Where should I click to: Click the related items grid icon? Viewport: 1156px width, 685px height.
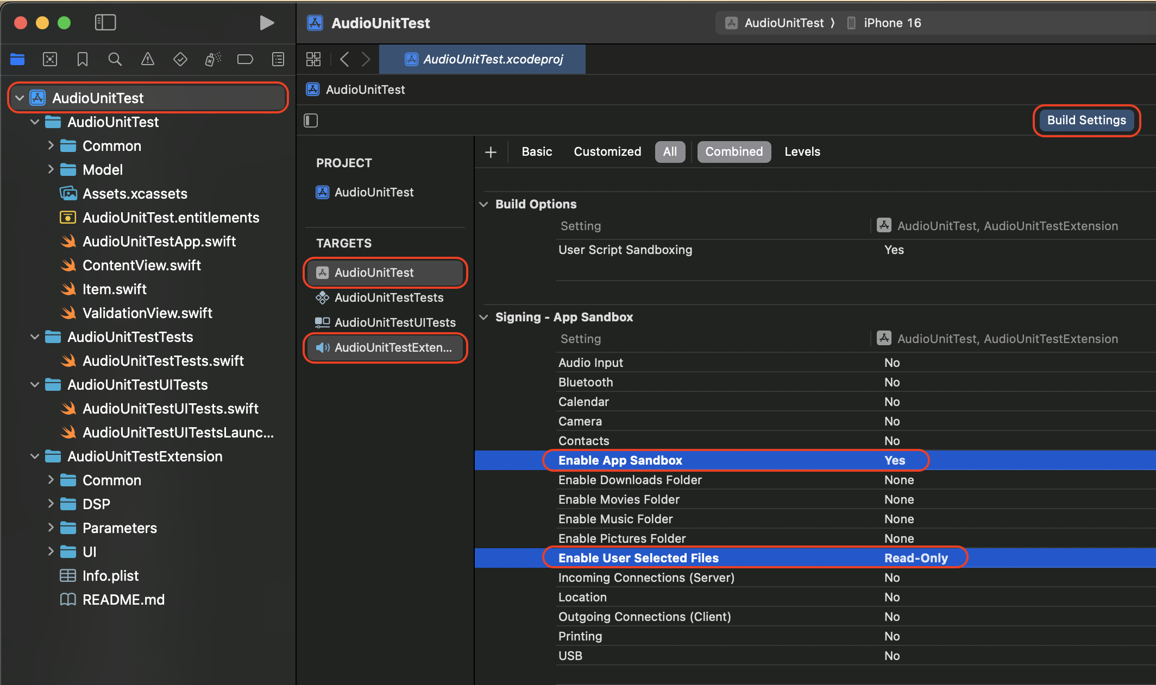[x=313, y=59]
